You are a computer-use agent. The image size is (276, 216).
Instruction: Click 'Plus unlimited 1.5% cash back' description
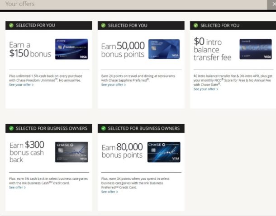coord(46,78)
